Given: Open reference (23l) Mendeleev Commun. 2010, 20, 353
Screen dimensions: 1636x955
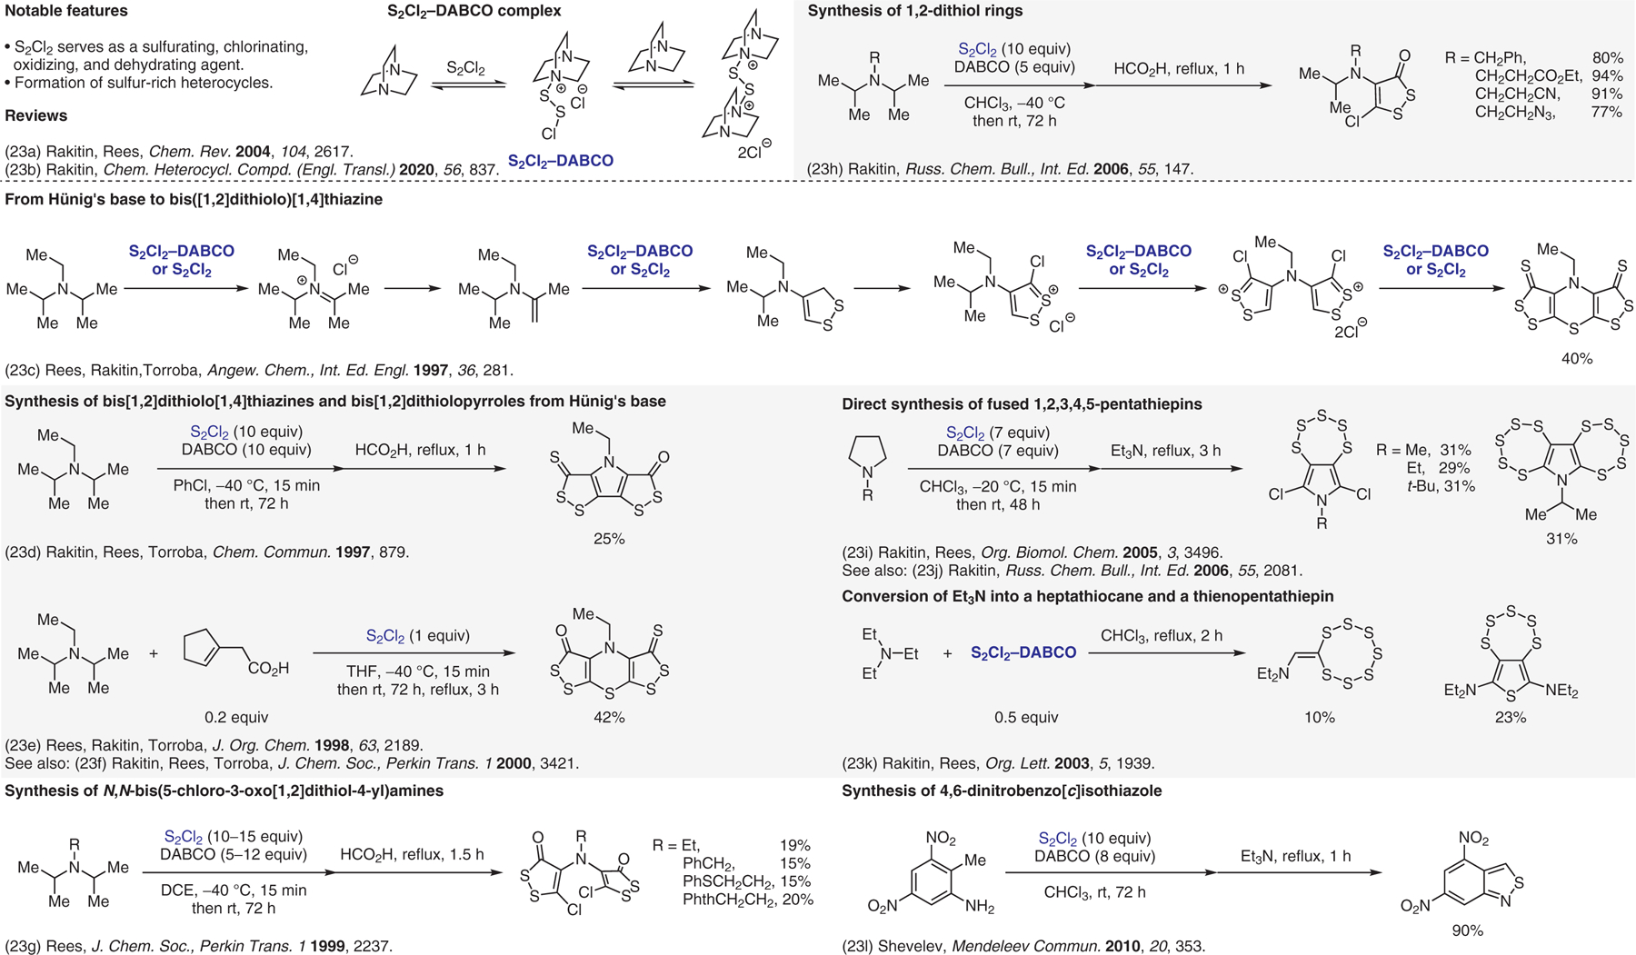Looking at the screenshot, I should point(1023,946).
